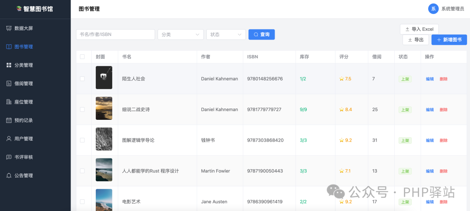The height and width of the screenshot is (211, 470).
Task: Click the 上架 status tag for 陌生人社会
Action: coord(405,79)
